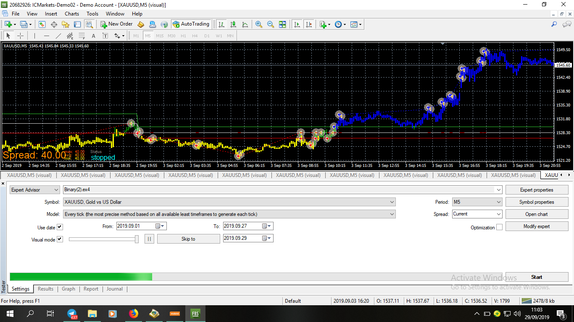This screenshot has width=574, height=322.
Task: Draw a horizontal line tool
Action: tap(47, 36)
